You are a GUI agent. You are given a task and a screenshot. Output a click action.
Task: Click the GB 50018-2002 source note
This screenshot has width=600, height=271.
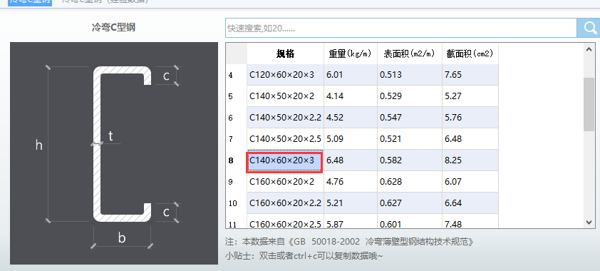pos(349,242)
